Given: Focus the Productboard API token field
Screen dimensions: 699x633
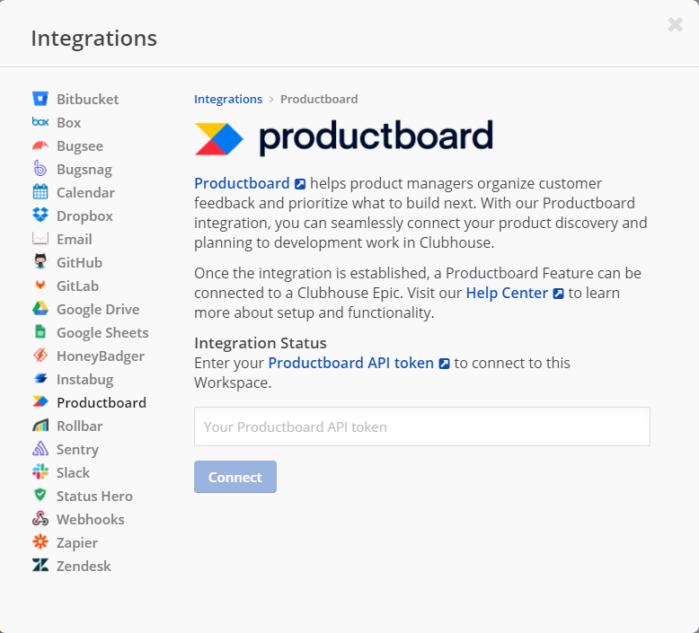Looking at the screenshot, I should pos(422,426).
